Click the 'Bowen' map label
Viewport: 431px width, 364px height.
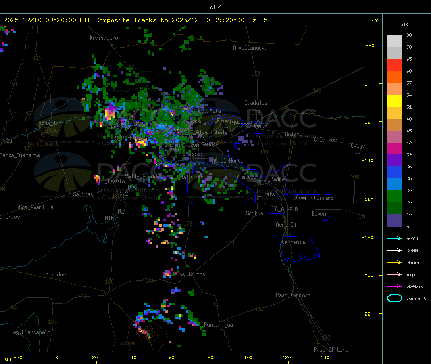(318, 214)
